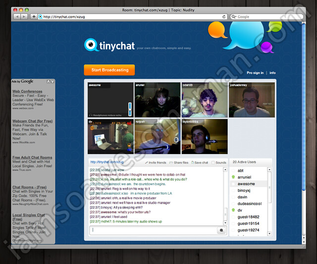Image resolution: width=317 pixels, height=264 pixels.
Task: Send message with the chat bubble icon
Action: [221, 230]
